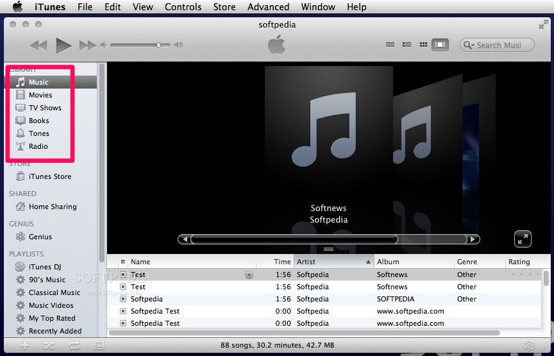This screenshot has width=554, height=356.
Task: Click the Previous track rewind button
Action: (38, 46)
